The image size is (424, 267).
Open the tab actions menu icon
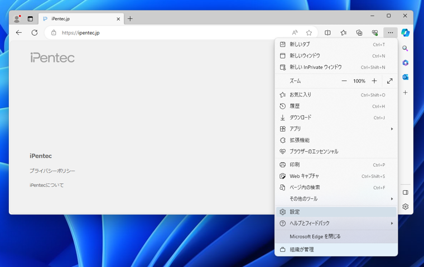(x=30, y=18)
